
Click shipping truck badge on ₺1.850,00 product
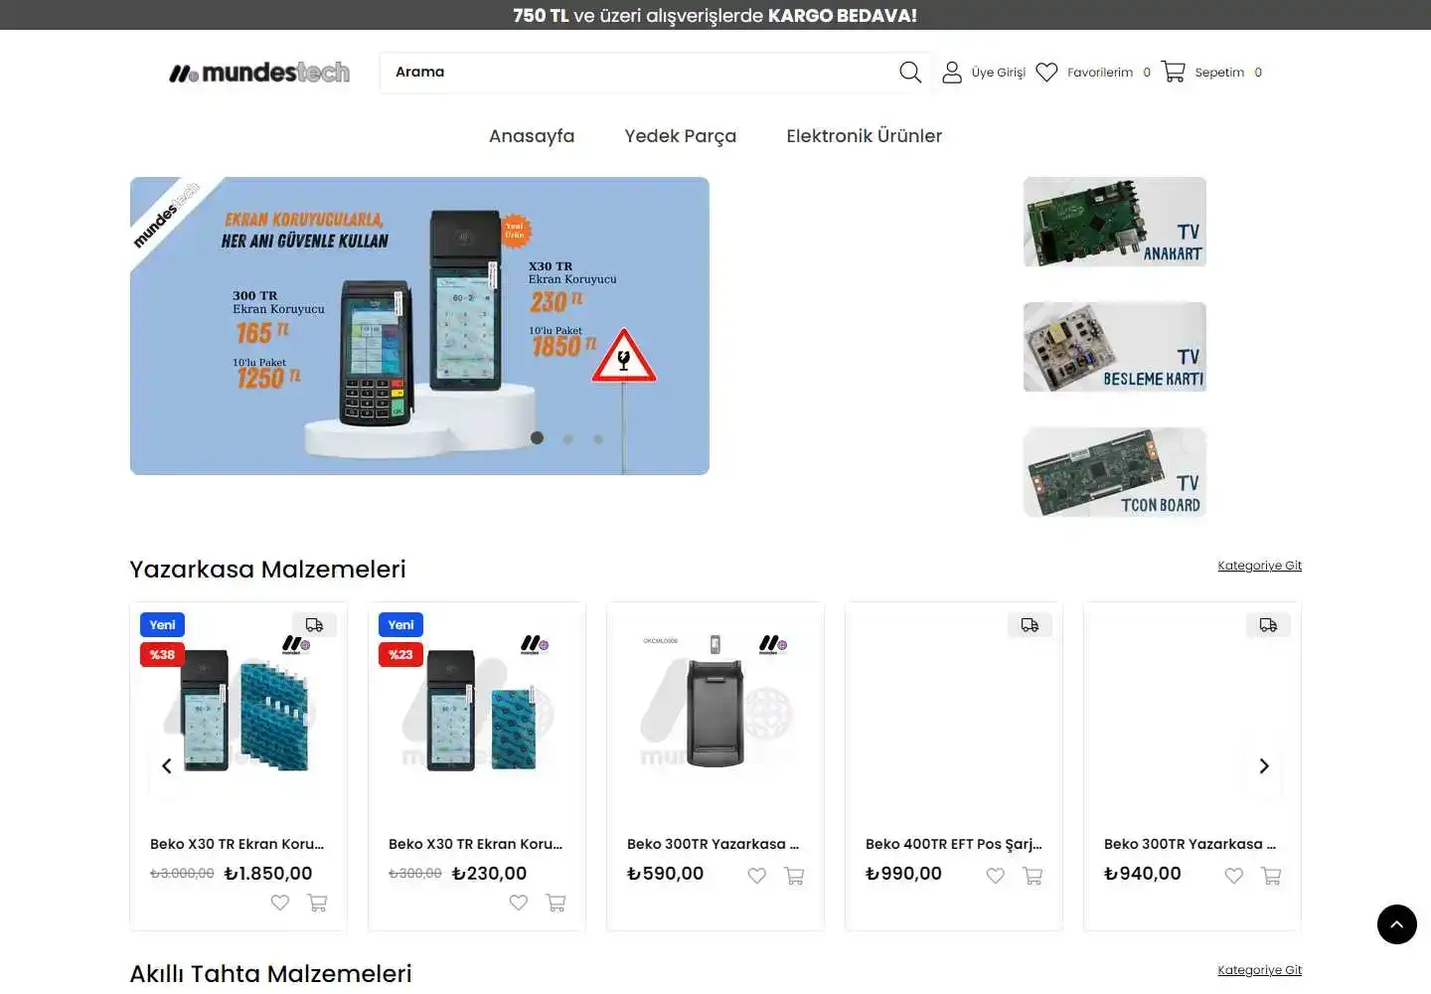click(x=314, y=625)
